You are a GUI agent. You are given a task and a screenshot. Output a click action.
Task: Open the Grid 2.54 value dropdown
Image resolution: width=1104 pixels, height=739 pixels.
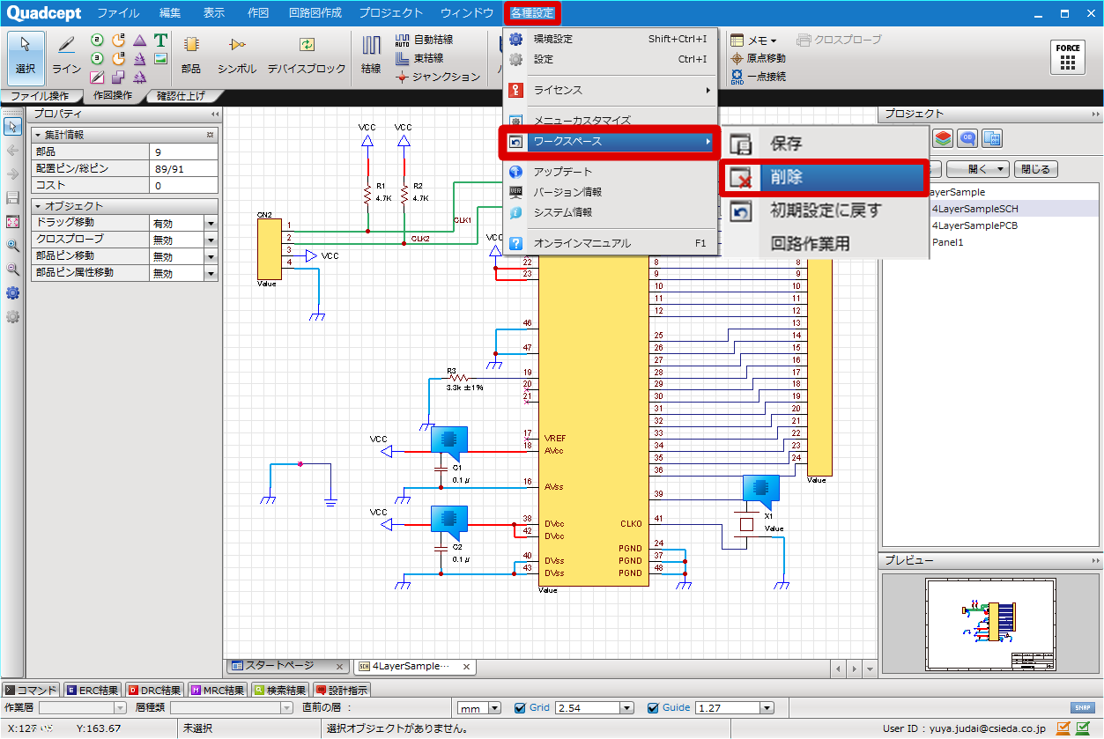627,708
